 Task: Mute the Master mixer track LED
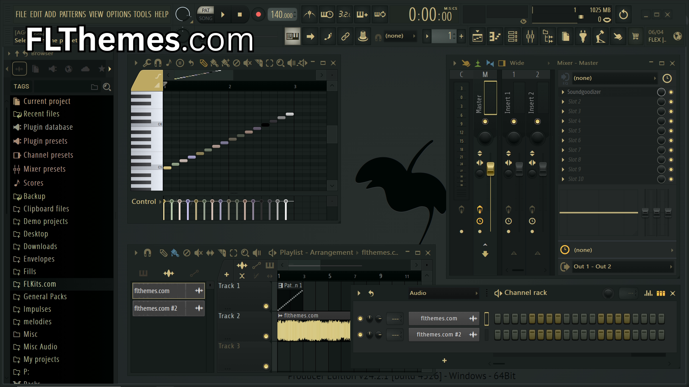click(485, 121)
